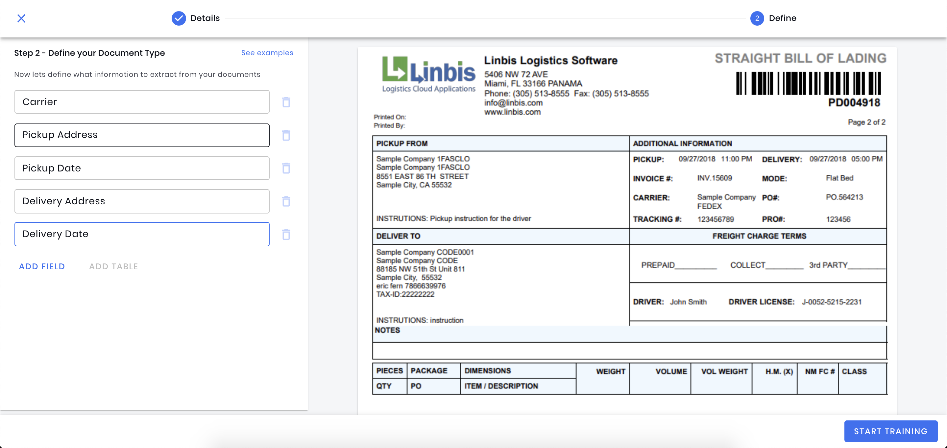Focus the Carrier input field
947x448 pixels.
point(142,102)
